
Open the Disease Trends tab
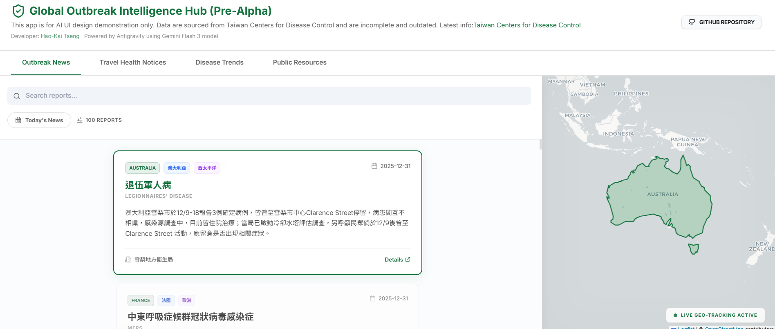pyautogui.click(x=220, y=63)
